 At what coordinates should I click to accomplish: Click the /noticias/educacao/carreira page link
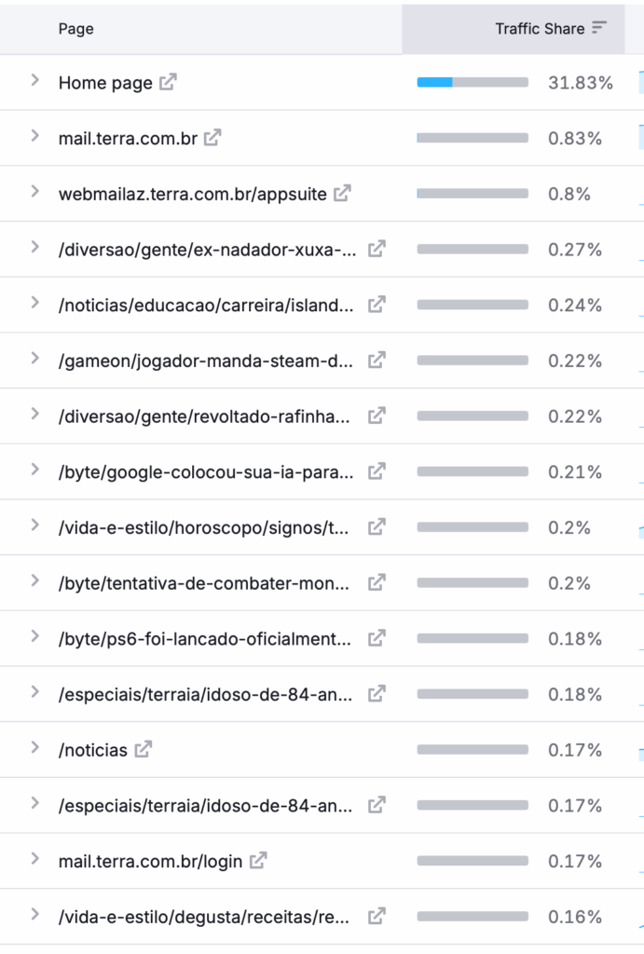[x=206, y=306]
